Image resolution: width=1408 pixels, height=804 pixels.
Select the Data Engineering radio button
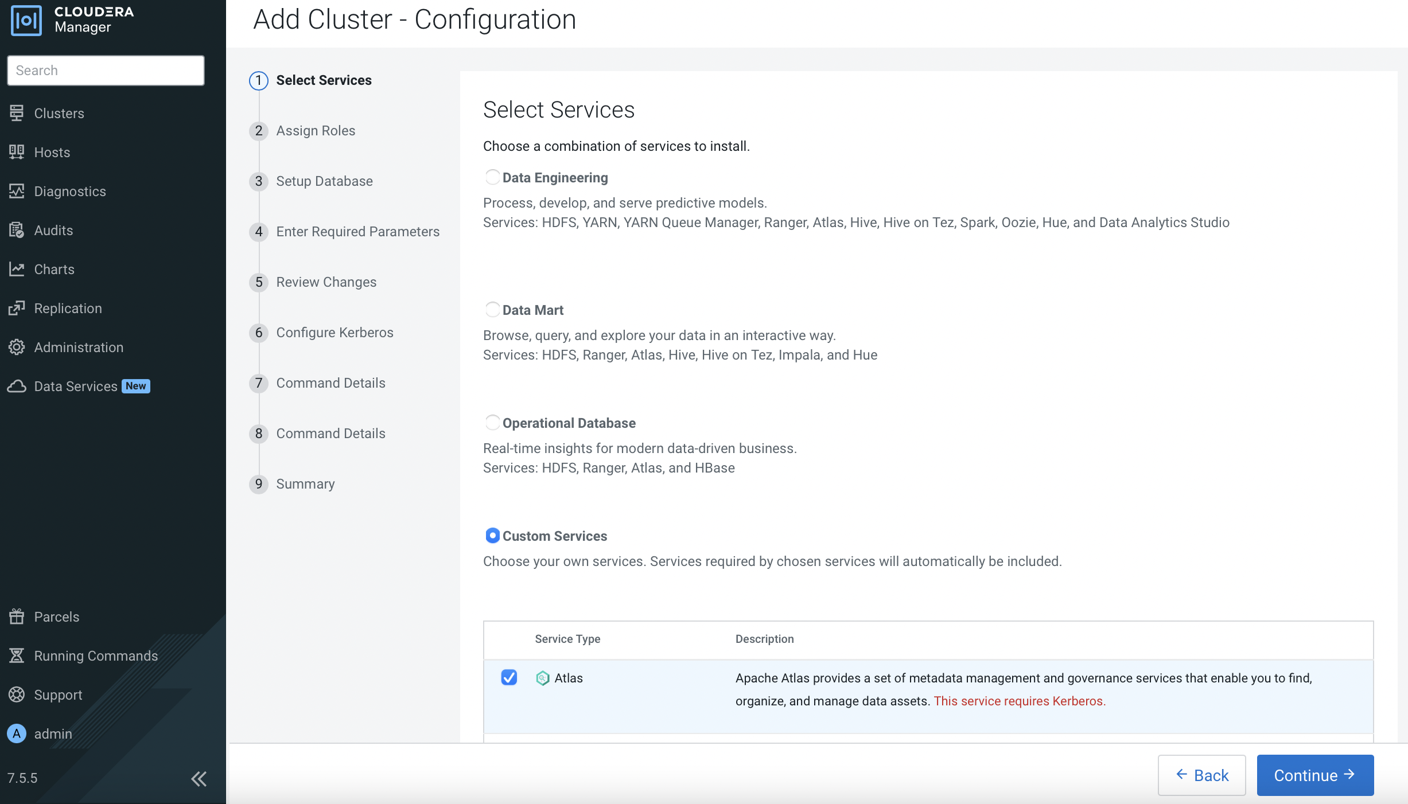492,177
